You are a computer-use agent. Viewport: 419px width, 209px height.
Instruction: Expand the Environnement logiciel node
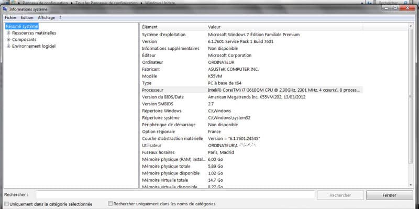pos(8,46)
